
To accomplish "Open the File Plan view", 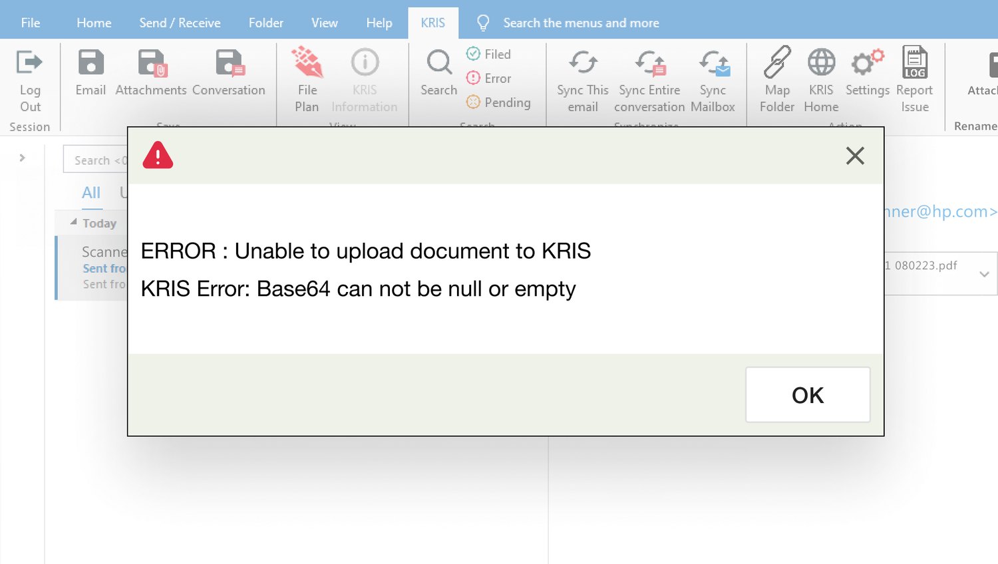I will 307,80.
